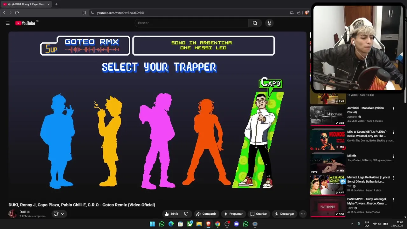The image size is (407, 229).
Task: Save video with Guardar button
Action: [x=259, y=214]
